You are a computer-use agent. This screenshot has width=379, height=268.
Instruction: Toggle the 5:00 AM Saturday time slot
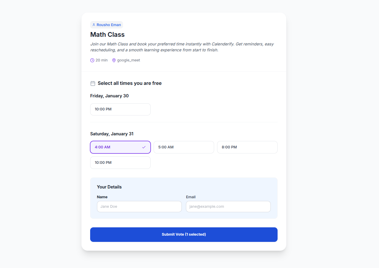[x=184, y=147]
